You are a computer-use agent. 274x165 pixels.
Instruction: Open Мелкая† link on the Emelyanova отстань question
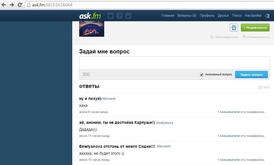164,146
